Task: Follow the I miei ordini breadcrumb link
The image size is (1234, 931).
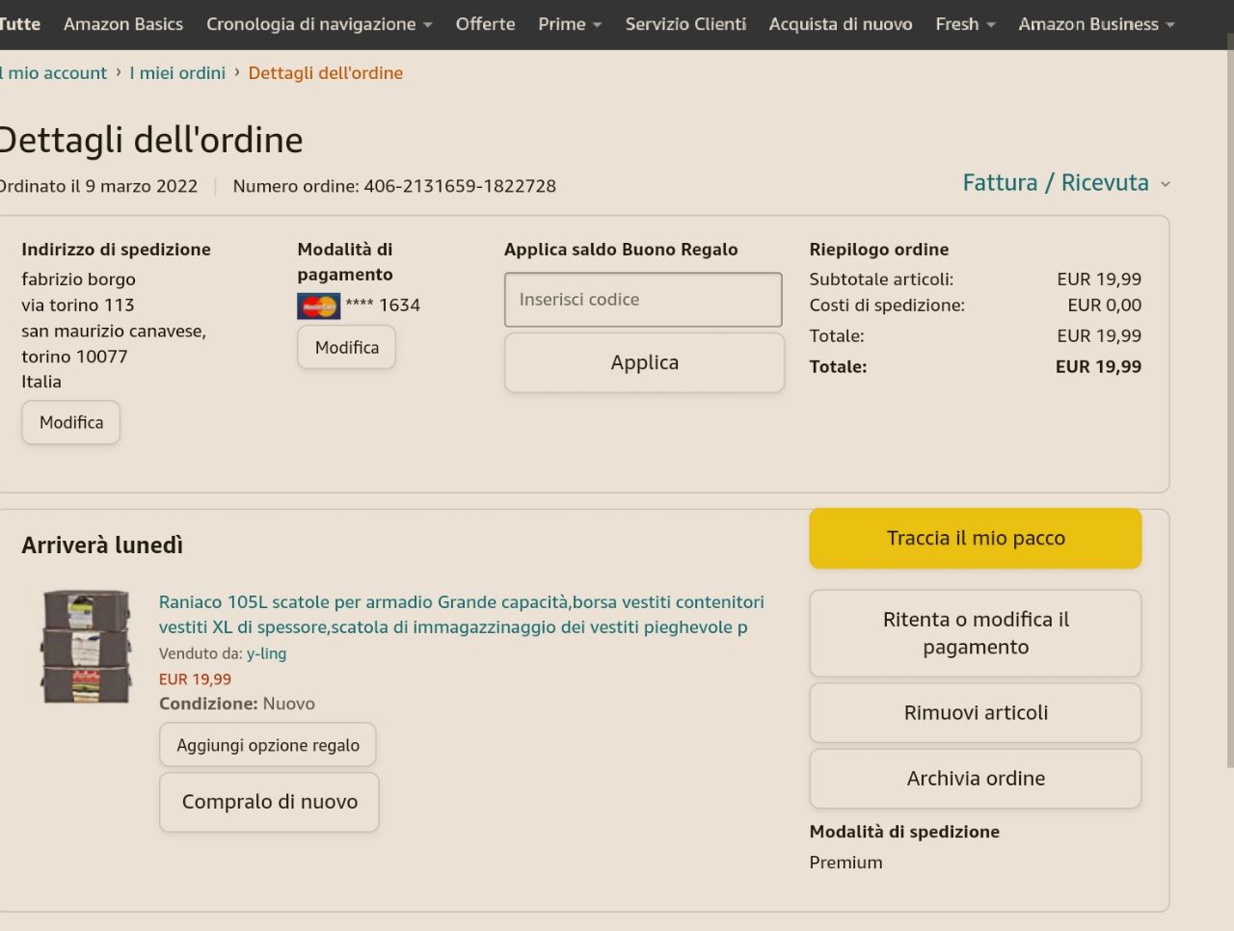Action: point(177,73)
